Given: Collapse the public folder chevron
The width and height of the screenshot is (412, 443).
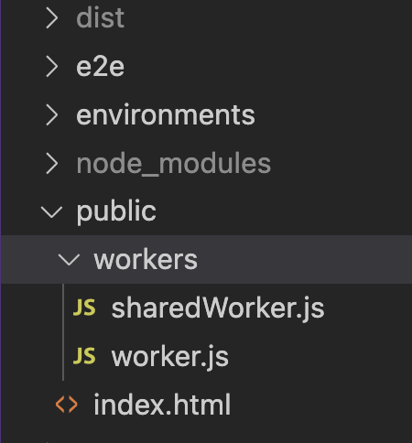Looking at the screenshot, I should [51, 211].
